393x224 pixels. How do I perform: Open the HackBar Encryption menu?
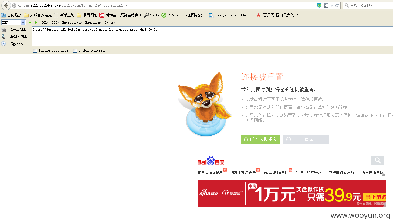[72, 22]
